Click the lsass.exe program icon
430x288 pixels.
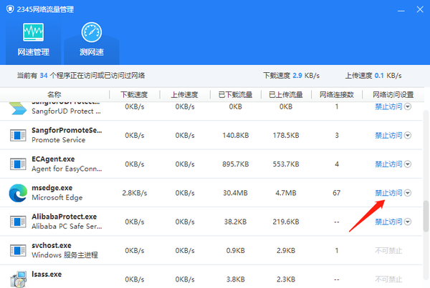18,278
